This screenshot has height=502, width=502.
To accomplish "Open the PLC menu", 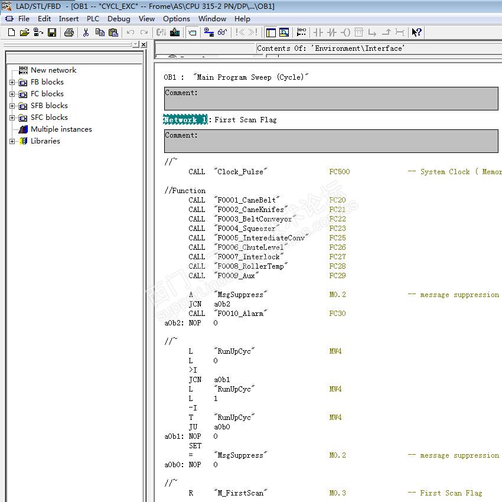I will click(93, 18).
